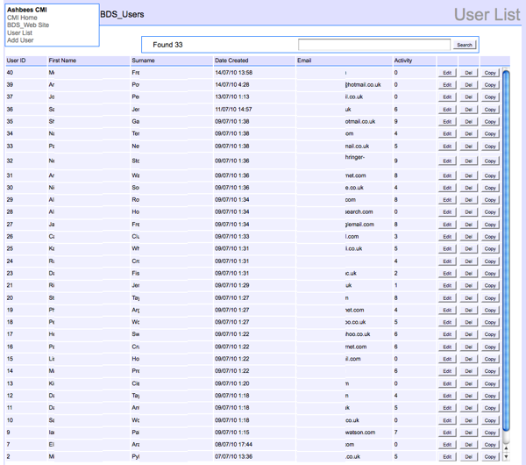This screenshot has height=465, width=526.
Task: Copy user with ID 2
Action: click(x=490, y=456)
